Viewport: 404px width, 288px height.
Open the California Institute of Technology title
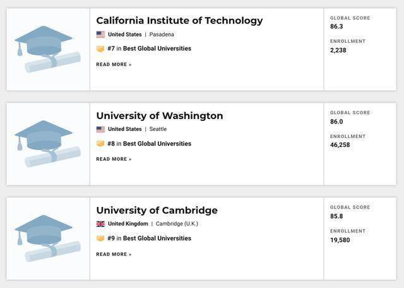pyautogui.click(x=179, y=20)
